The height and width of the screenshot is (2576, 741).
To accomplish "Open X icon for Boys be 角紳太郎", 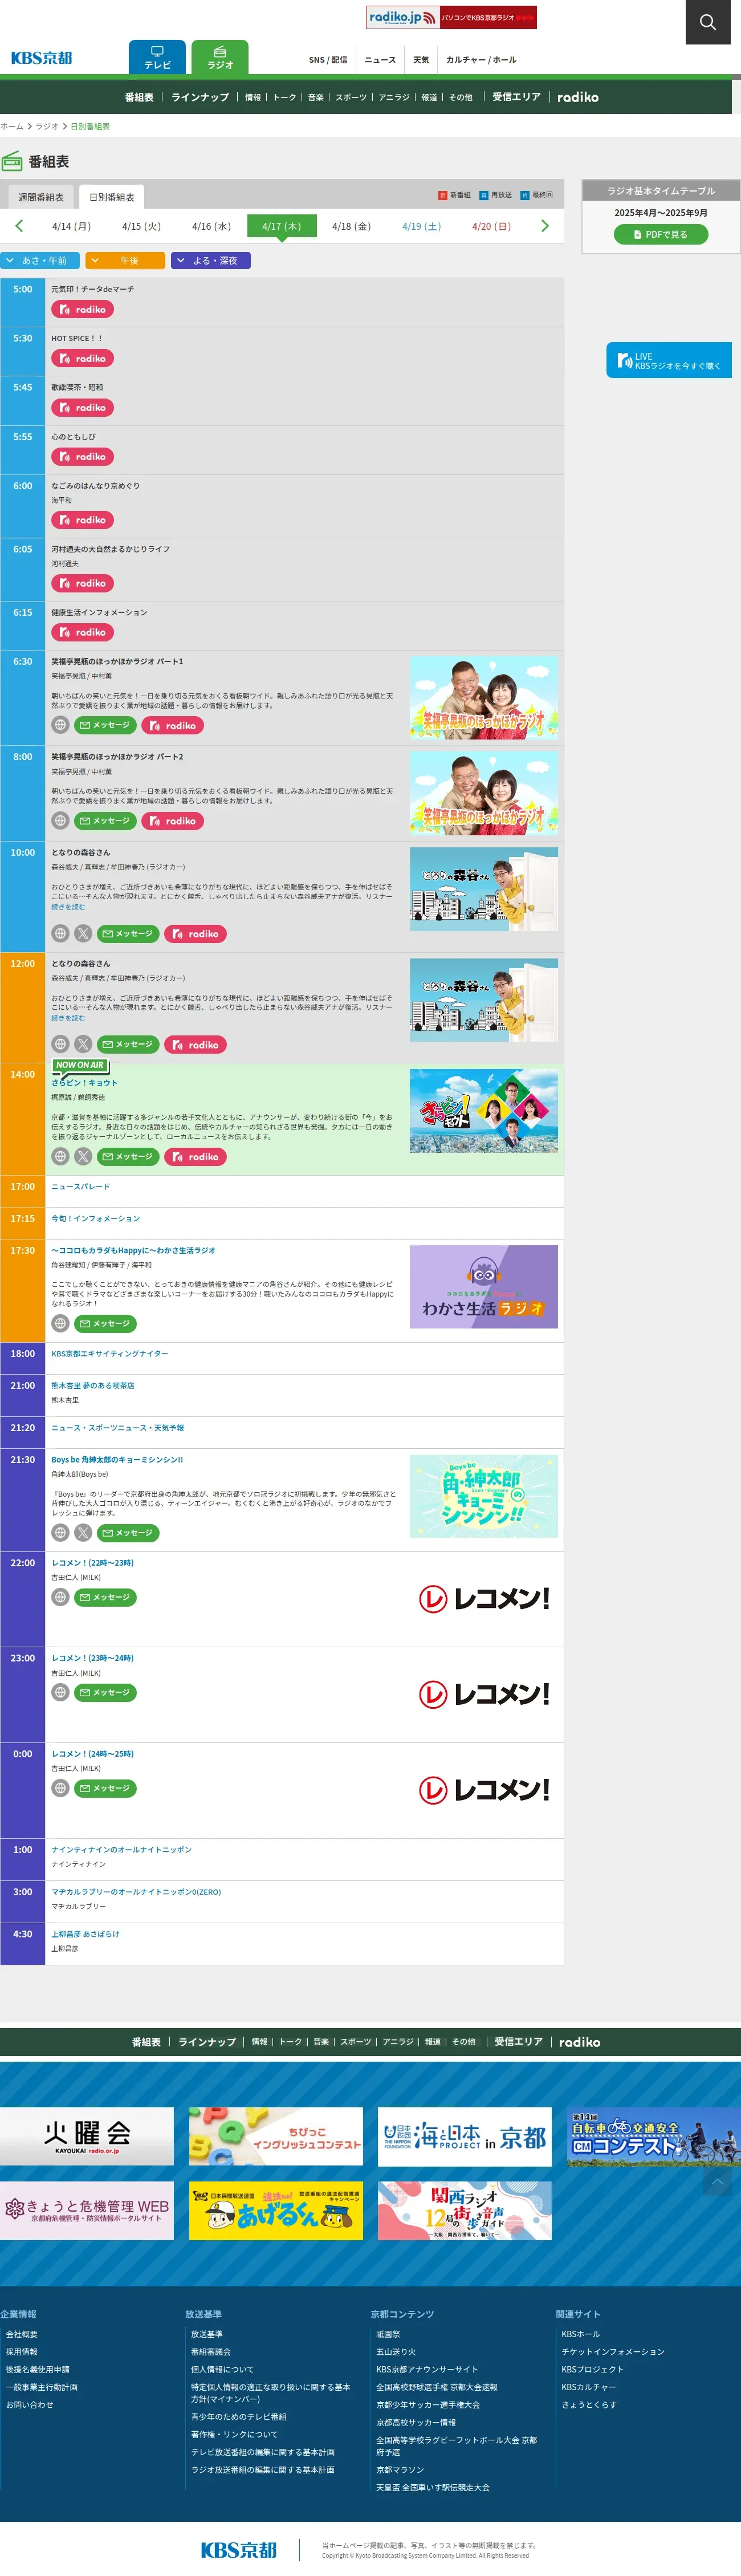I will pos(83,1533).
